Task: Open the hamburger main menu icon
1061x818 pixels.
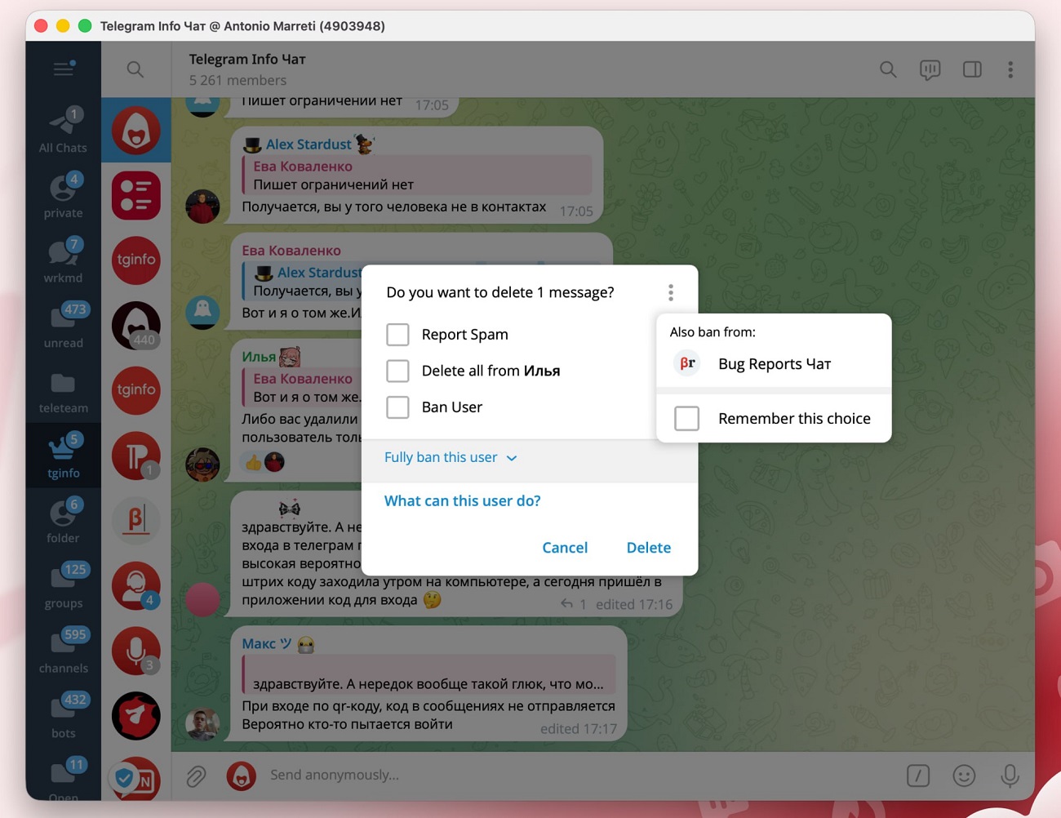Action: click(x=64, y=69)
